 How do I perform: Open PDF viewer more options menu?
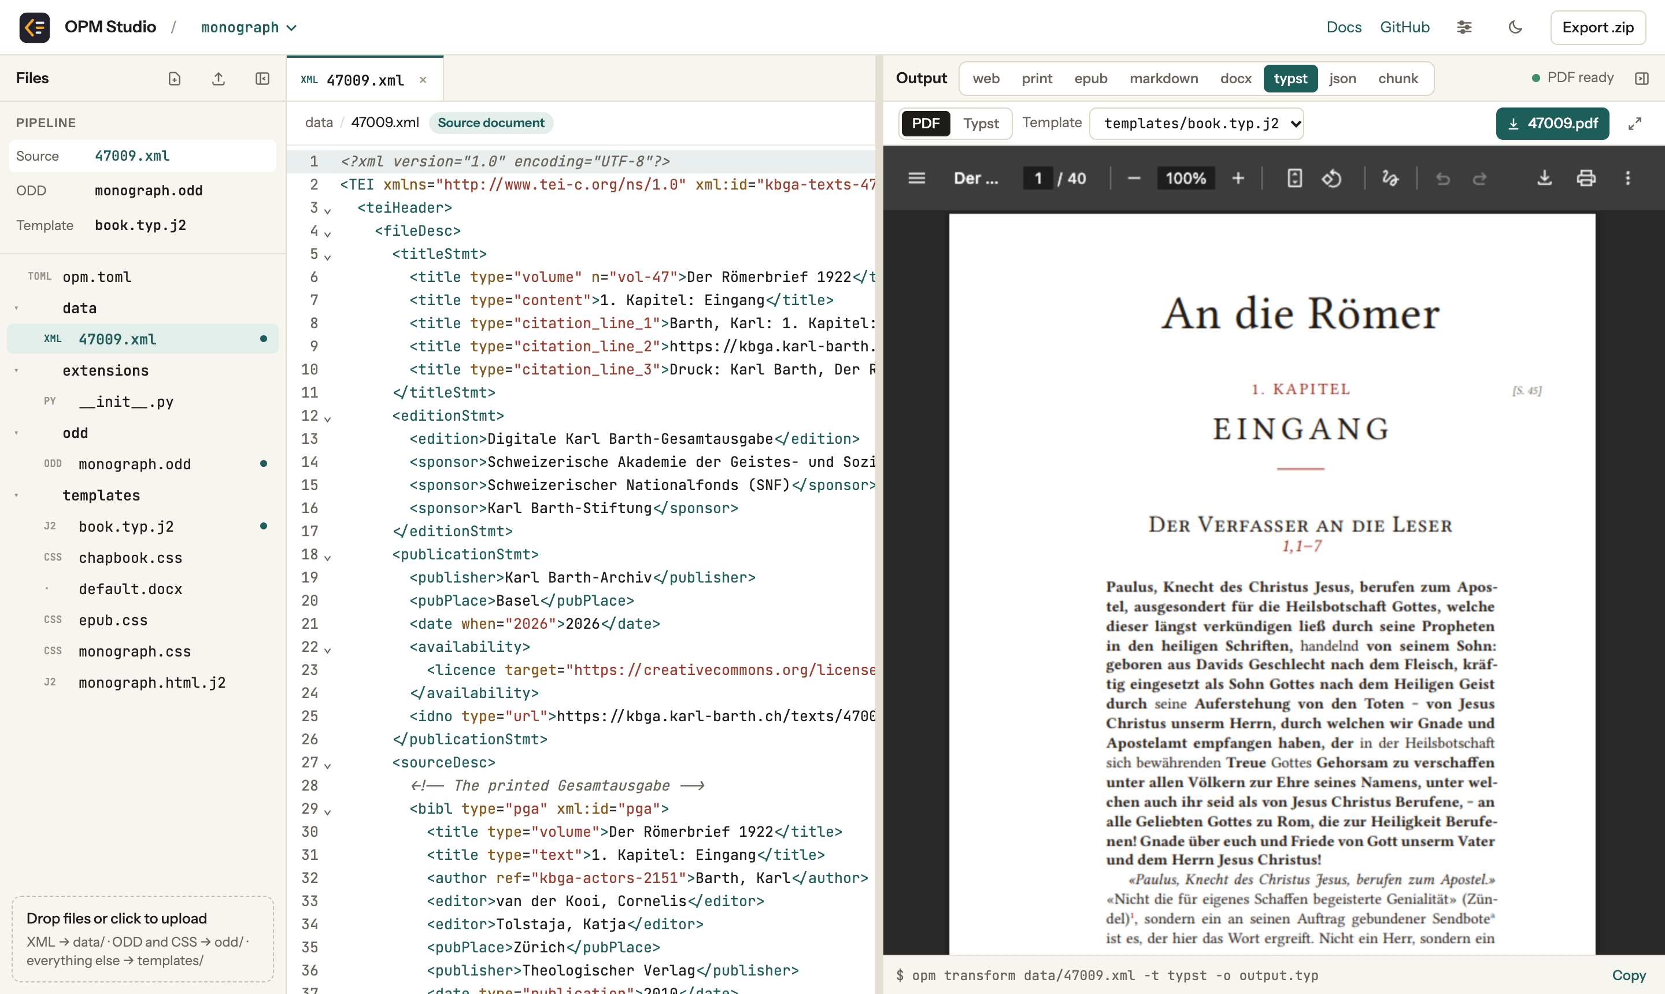pos(1627,178)
